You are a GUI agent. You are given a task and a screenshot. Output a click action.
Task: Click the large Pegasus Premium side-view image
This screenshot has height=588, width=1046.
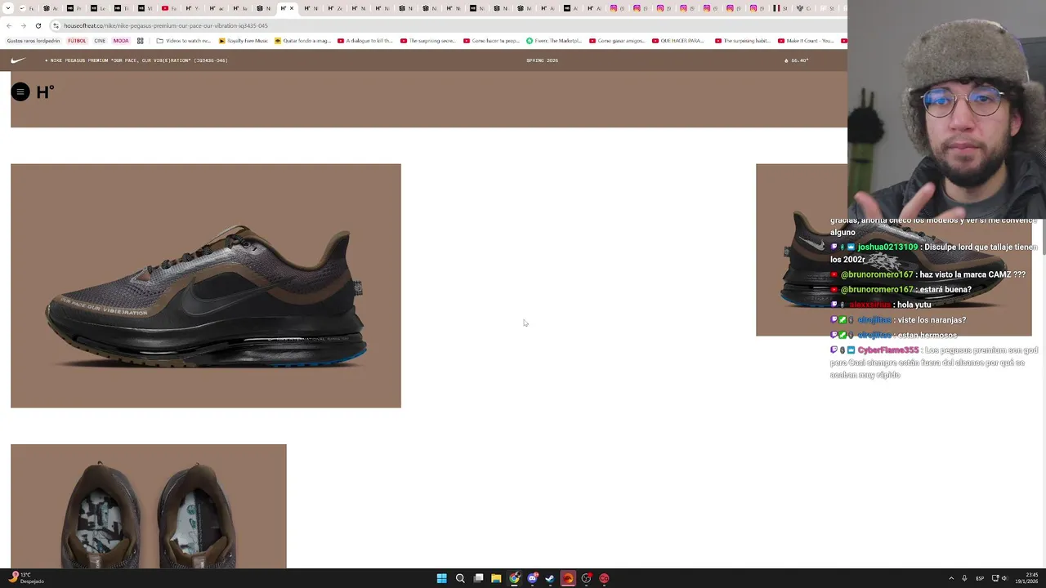(206, 286)
